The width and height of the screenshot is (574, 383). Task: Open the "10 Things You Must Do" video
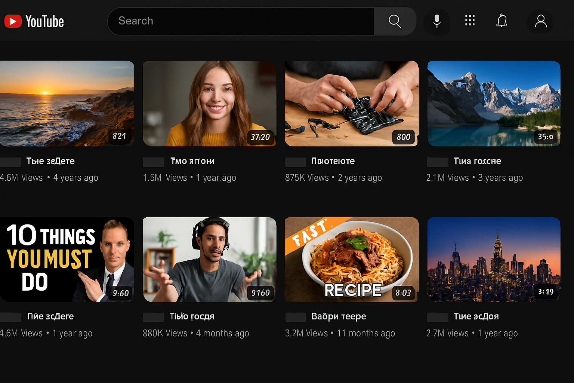67,260
